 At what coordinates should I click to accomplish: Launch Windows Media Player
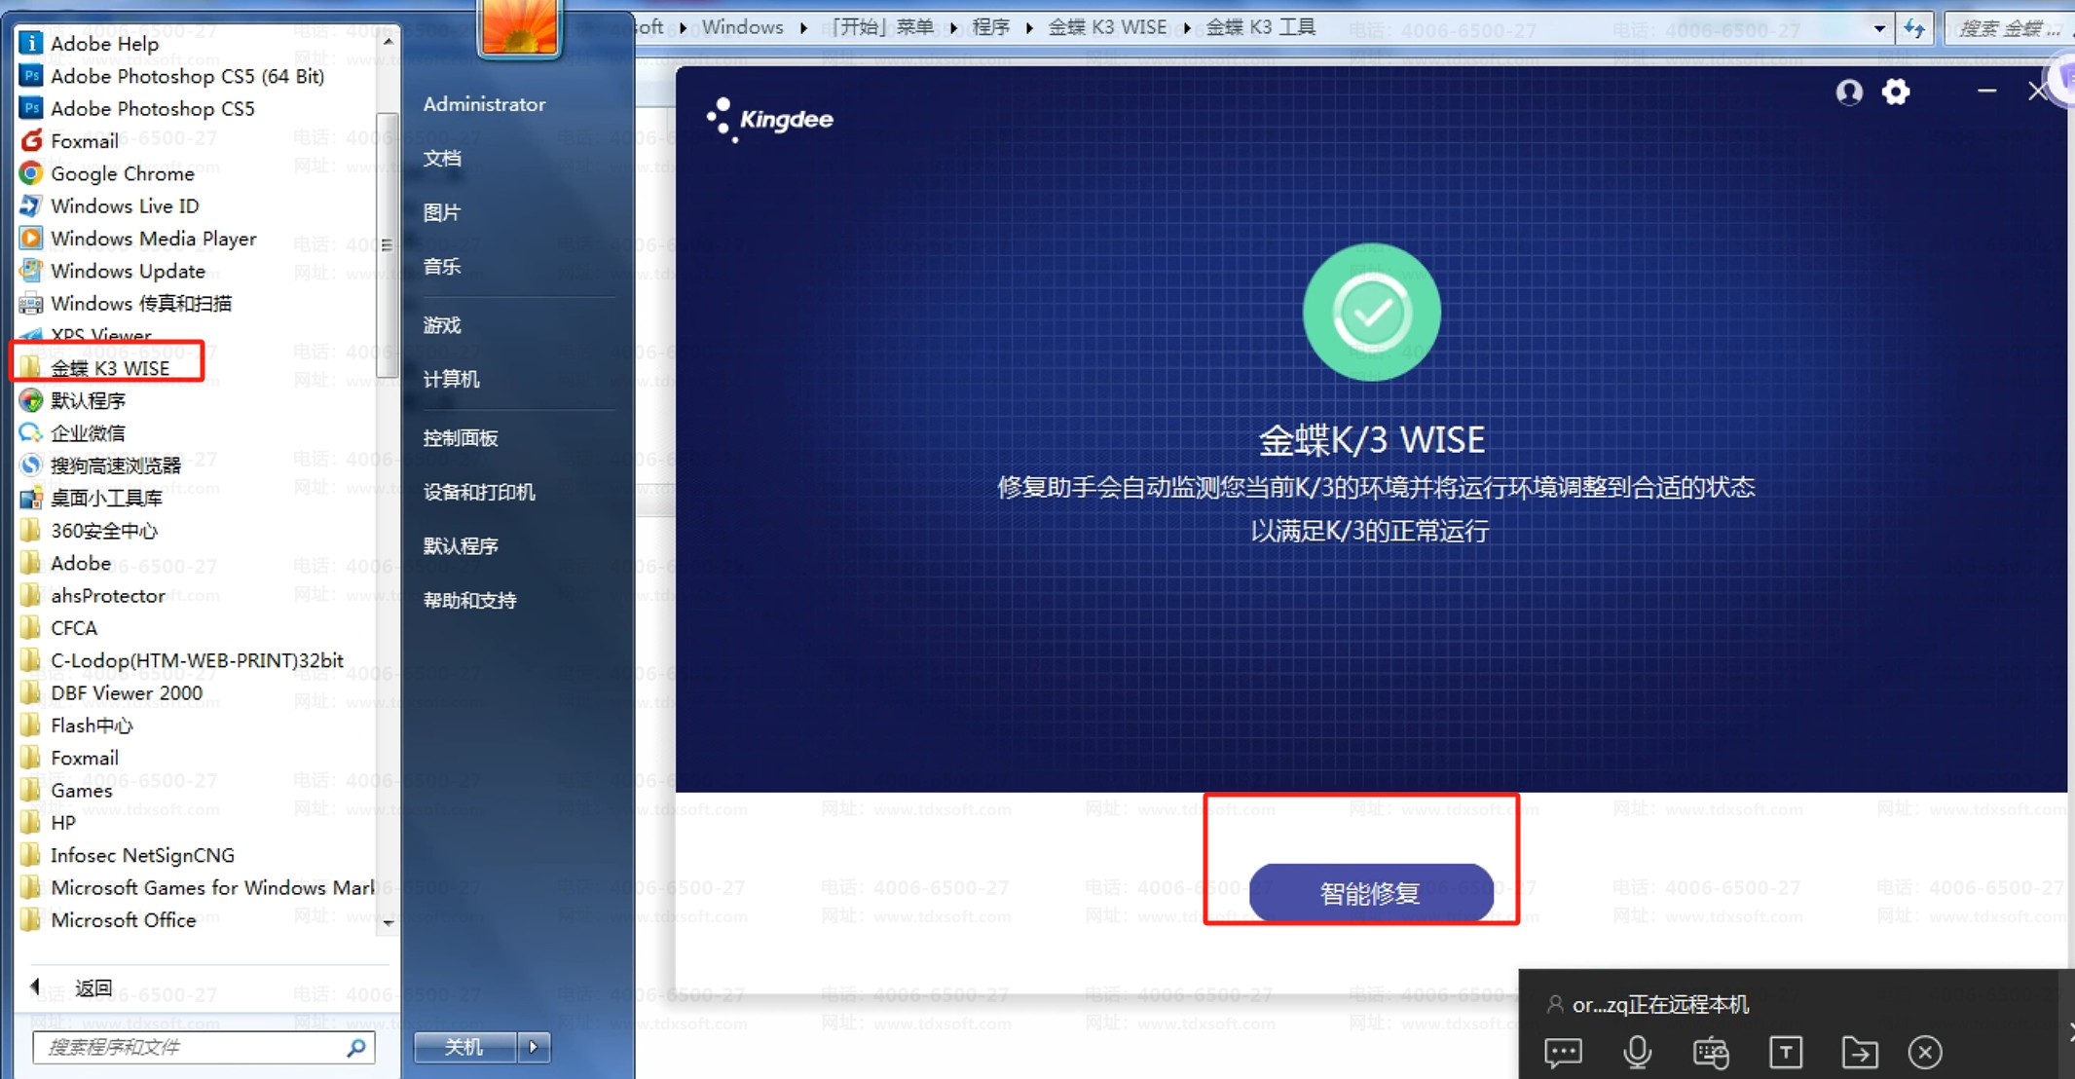pyautogui.click(x=153, y=239)
